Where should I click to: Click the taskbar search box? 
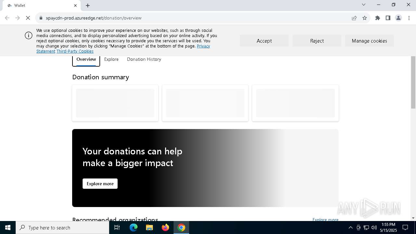coord(62,227)
